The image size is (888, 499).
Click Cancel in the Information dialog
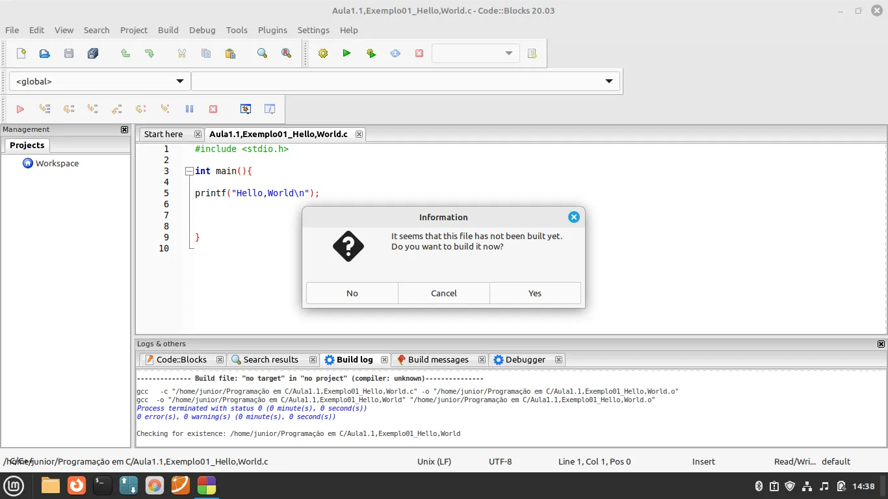pyautogui.click(x=443, y=293)
